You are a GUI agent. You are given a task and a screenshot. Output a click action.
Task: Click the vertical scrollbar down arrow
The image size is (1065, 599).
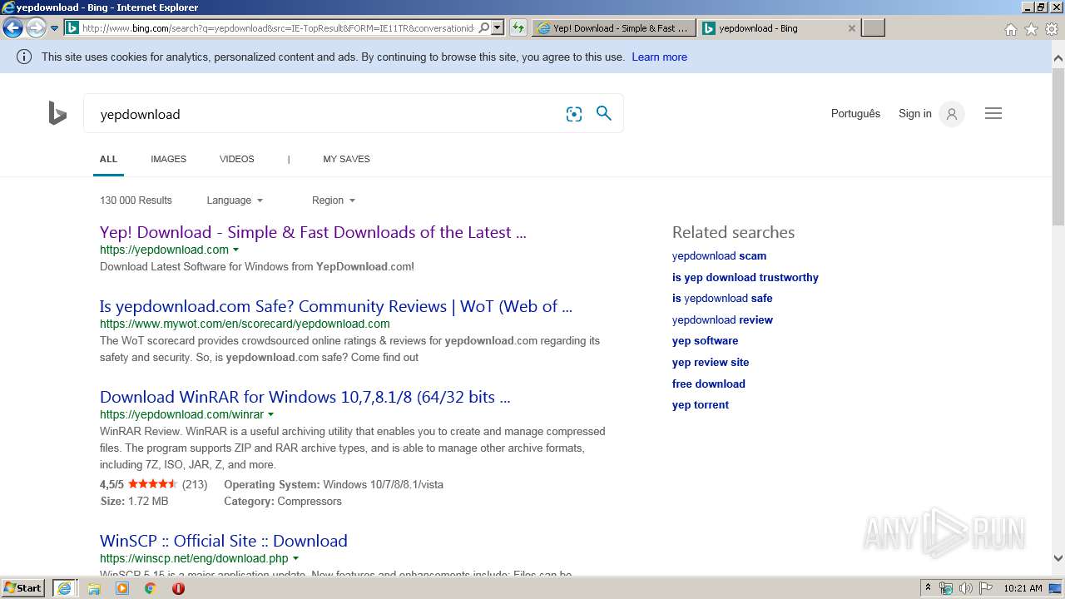1058,558
